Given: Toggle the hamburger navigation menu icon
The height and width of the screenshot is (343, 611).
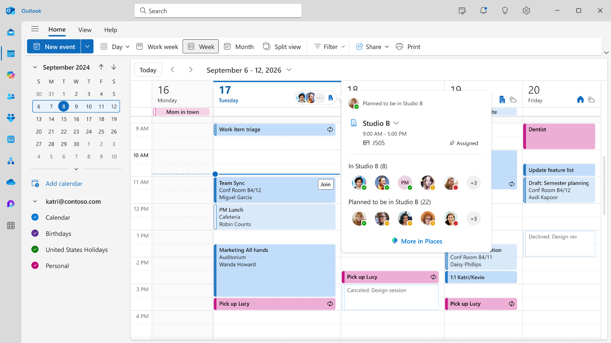Looking at the screenshot, I should (x=35, y=29).
